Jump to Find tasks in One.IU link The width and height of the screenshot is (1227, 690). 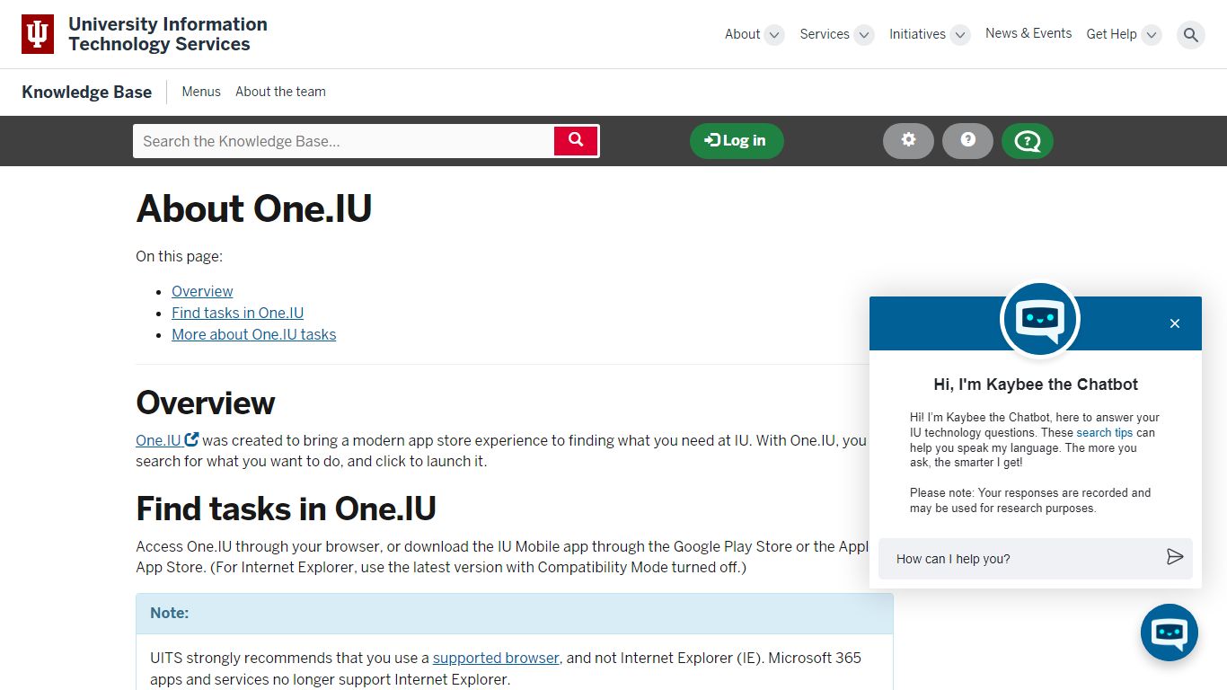[x=237, y=313]
